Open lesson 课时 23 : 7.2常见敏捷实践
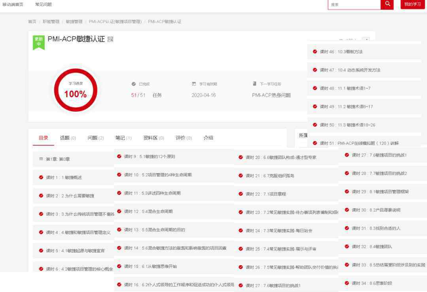Viewport: 427px width, 292px height. (x=286, y=212)
